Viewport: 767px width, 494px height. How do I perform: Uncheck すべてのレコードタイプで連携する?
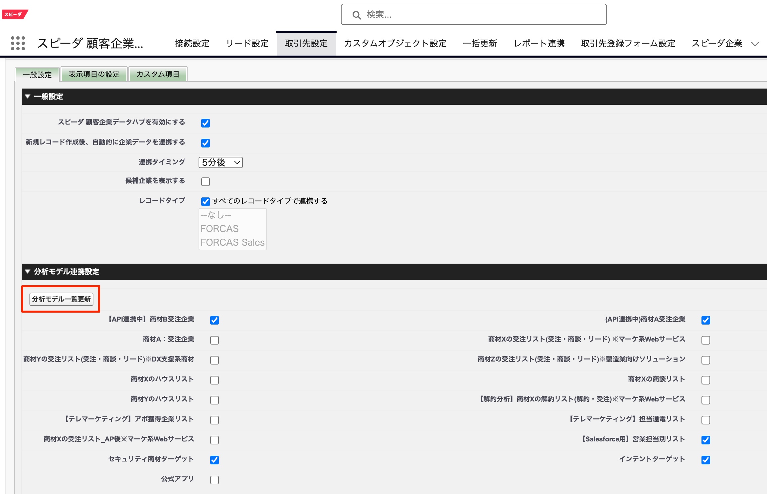point(205,201)
